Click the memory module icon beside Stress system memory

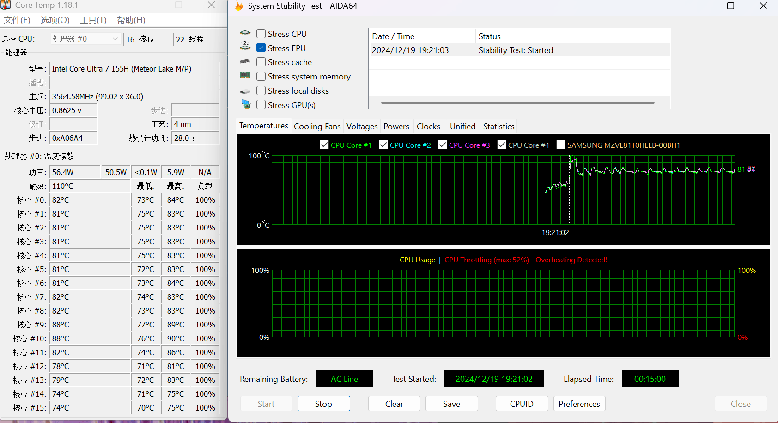(245, 75)
